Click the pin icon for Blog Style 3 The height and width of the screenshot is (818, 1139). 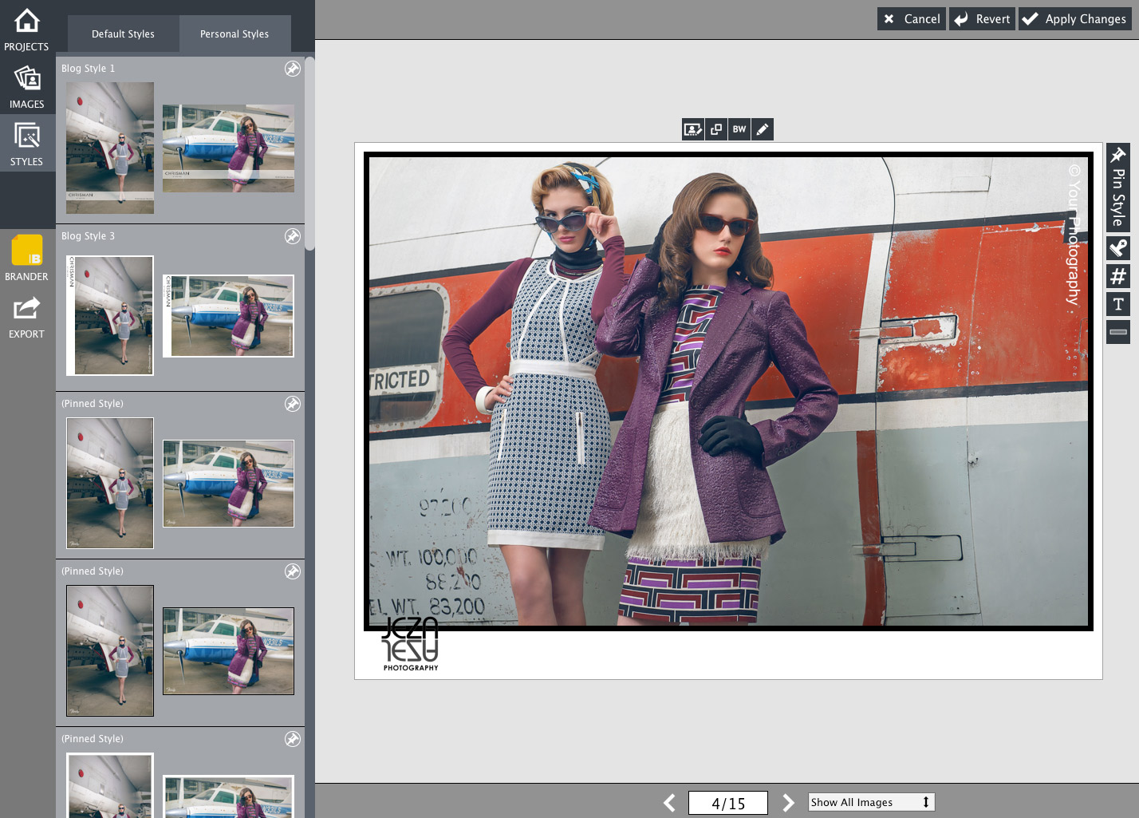tap(293, 236)
